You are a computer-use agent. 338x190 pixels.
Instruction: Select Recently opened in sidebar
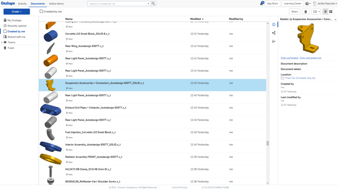click(x=15, y=26)
